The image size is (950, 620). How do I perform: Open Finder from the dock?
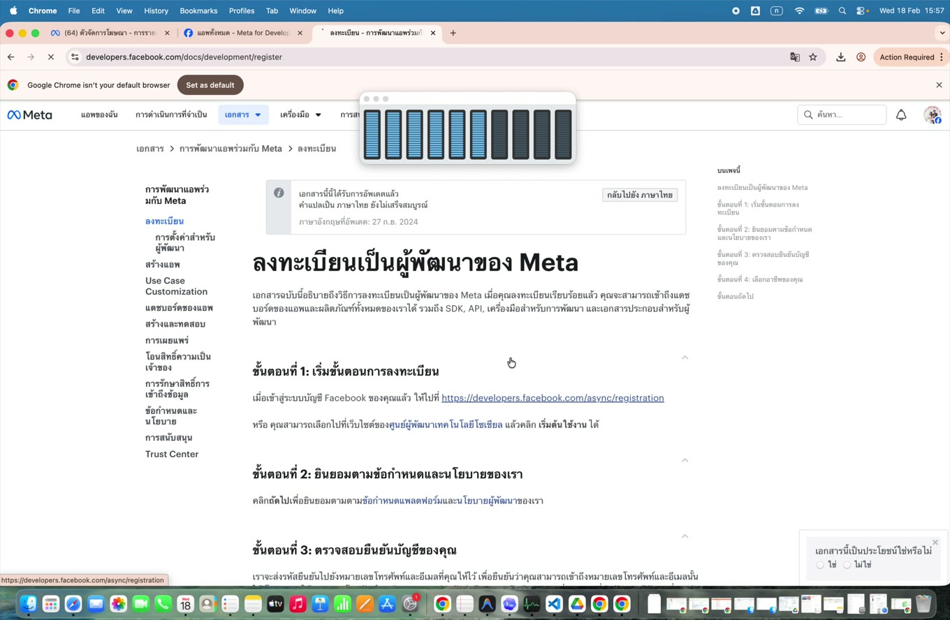28,604
